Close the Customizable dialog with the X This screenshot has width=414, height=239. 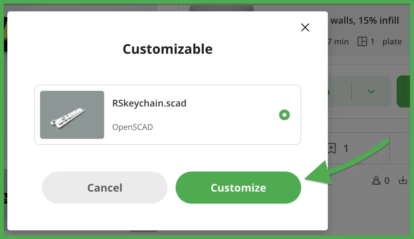click(305, 27)
